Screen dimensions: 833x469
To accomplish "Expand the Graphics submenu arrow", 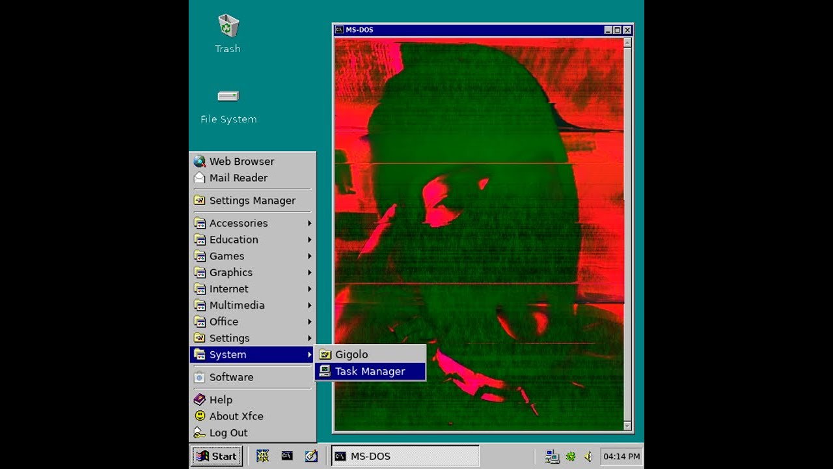I will [x=310, y=272].
